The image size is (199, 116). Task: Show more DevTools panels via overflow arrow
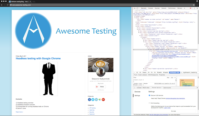pyautogui.click(x=184, y=8)
